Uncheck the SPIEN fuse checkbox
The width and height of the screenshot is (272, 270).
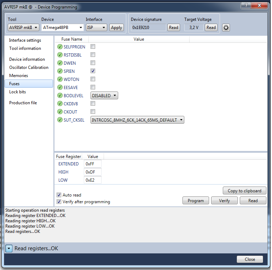pyautogui.click(x=93, y=71)
